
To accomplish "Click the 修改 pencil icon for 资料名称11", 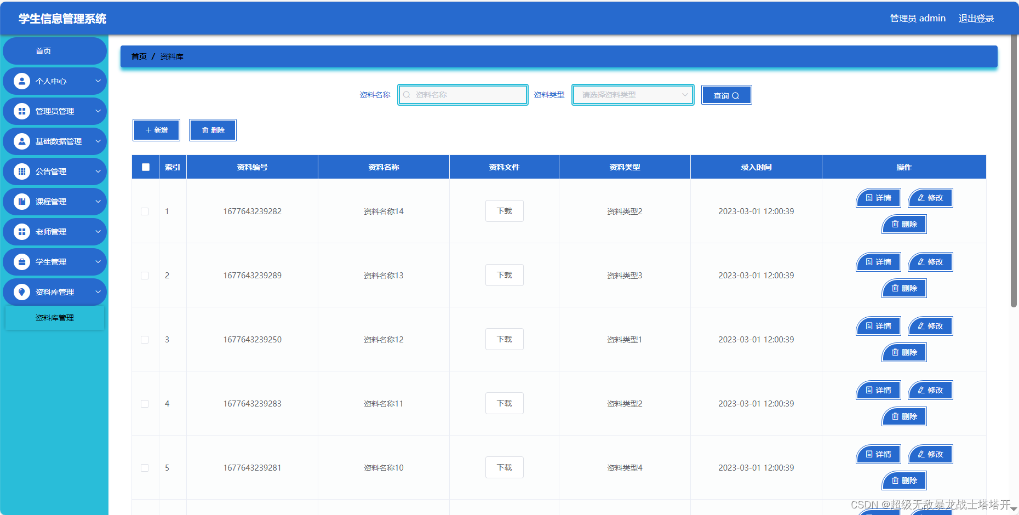I will coord(921,390).
